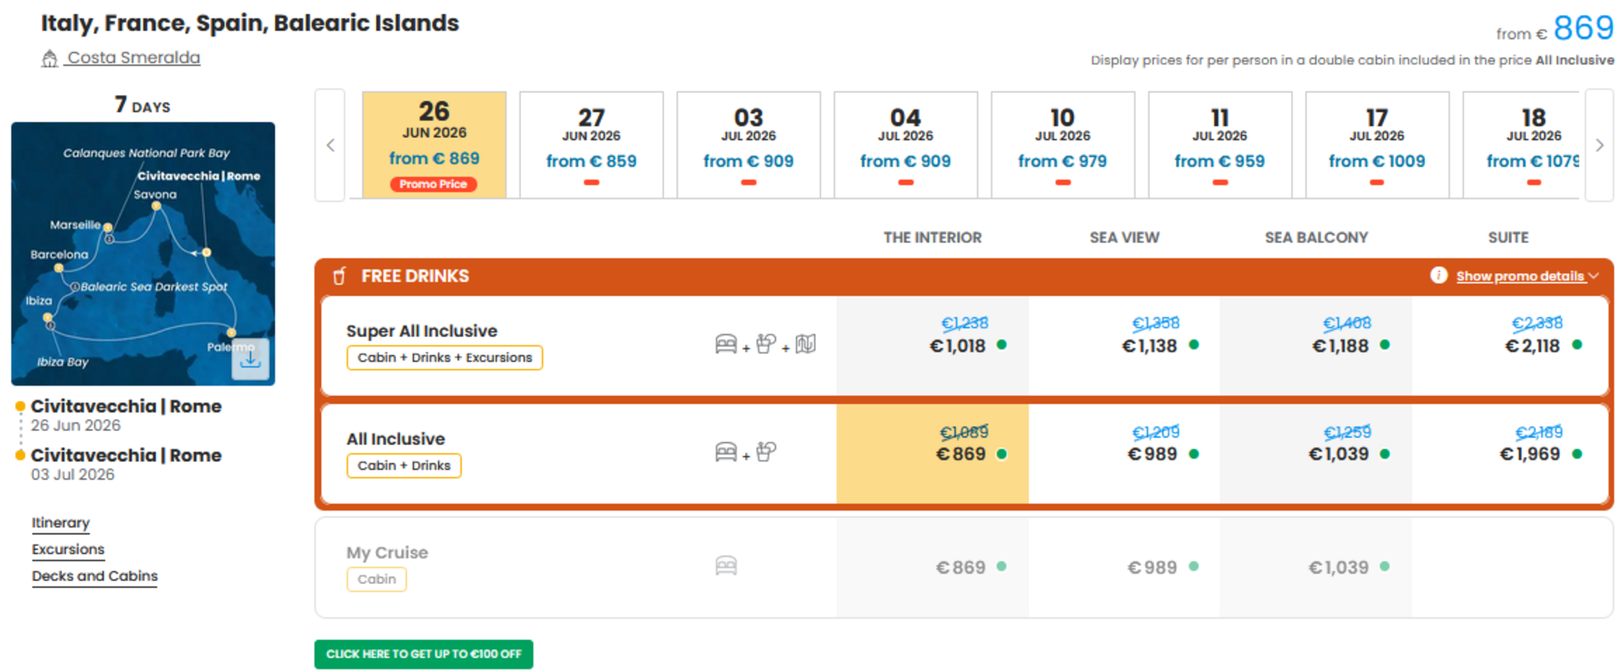Click the cabin bed icon in My Cruise row
Viewport: 1624px width, 672px height.
pyautogui.click(x=726, y=565)
